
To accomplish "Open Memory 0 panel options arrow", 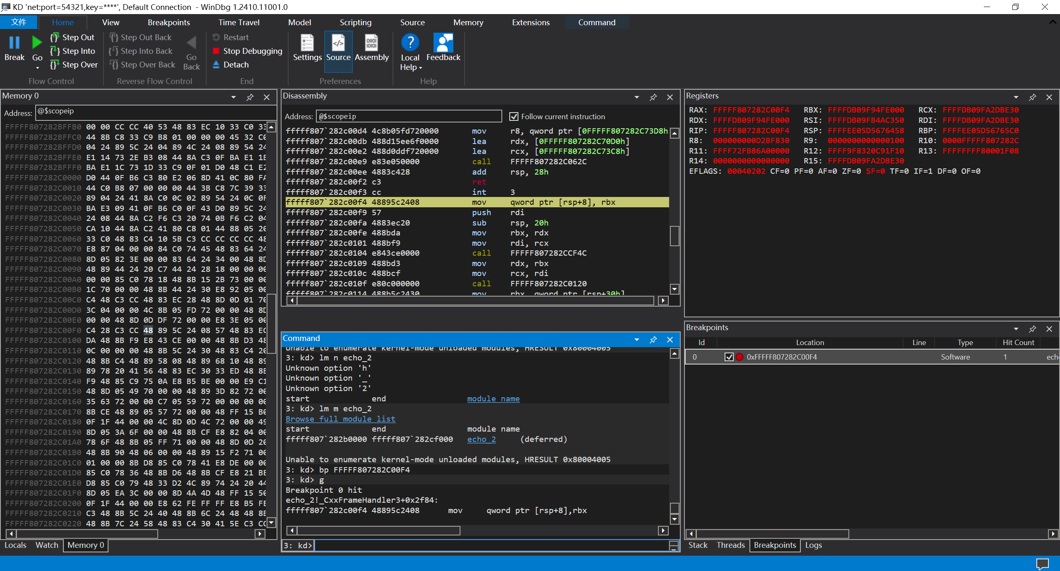I will pos(234,97).
